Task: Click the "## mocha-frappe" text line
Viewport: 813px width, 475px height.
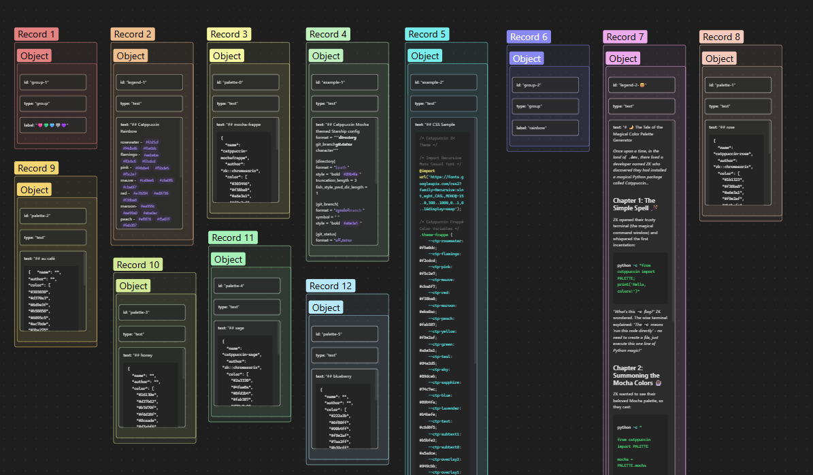Action: 239,125
